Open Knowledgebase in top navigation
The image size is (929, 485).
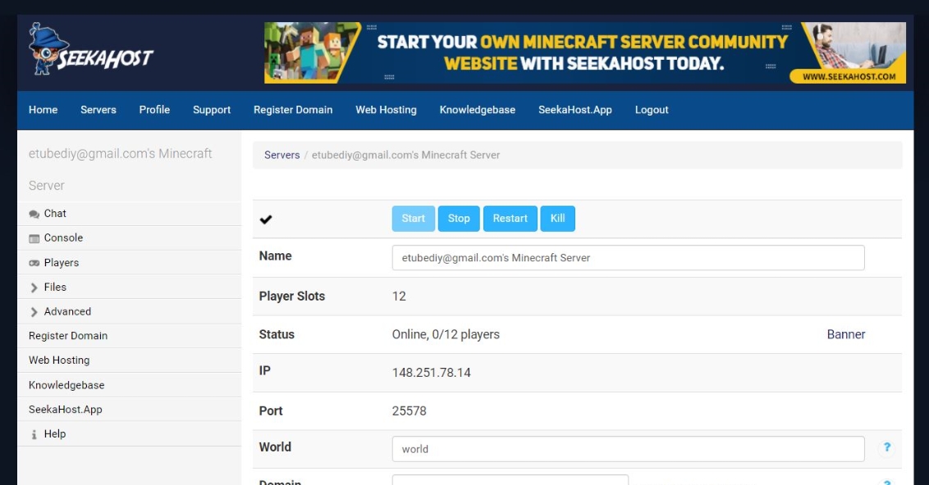(478, 110)
